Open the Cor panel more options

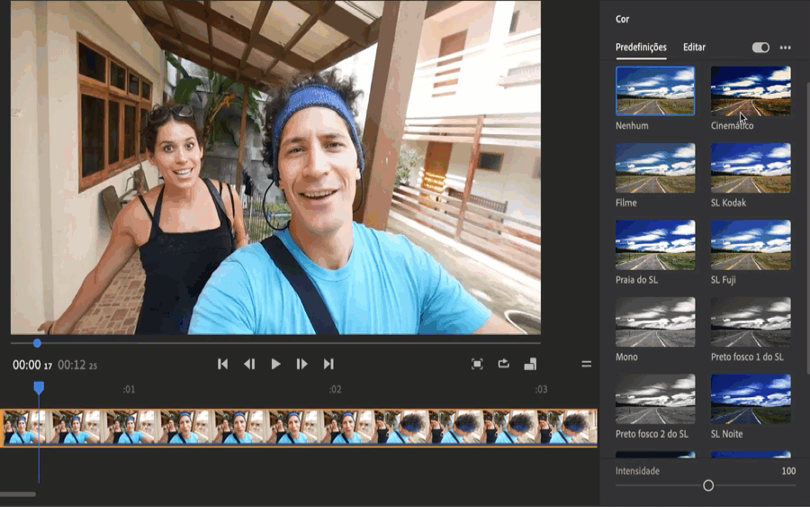tap(786, 48)
